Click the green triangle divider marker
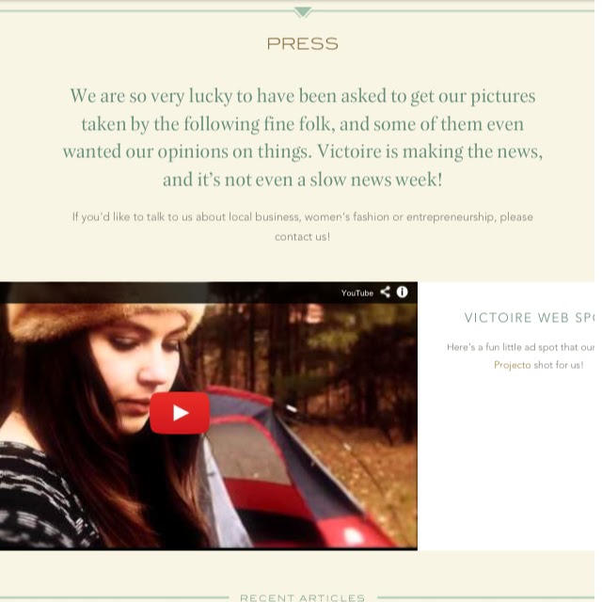This screenshot has height=602, width=602. [x=303, y=12]
